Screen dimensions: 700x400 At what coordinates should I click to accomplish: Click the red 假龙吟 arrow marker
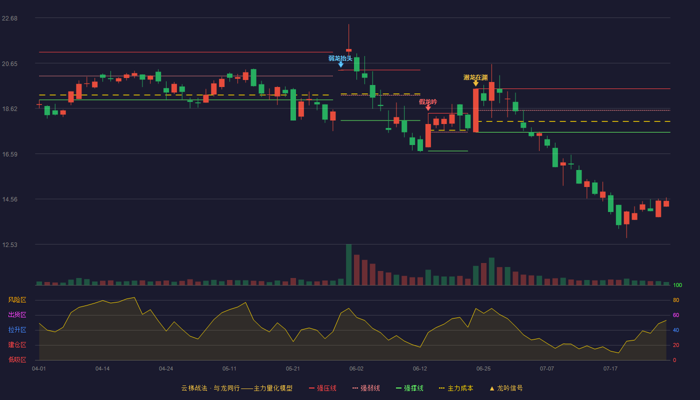pos(428,108)
